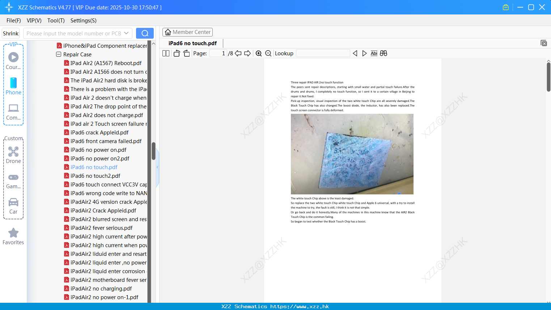Open the Tool(T) menu
Screen dimensions: 551x310
click(x=56, y=21)
